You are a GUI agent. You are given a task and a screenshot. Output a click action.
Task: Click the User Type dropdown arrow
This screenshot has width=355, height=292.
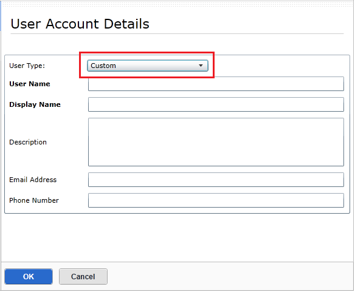click(x=201, y=66)
